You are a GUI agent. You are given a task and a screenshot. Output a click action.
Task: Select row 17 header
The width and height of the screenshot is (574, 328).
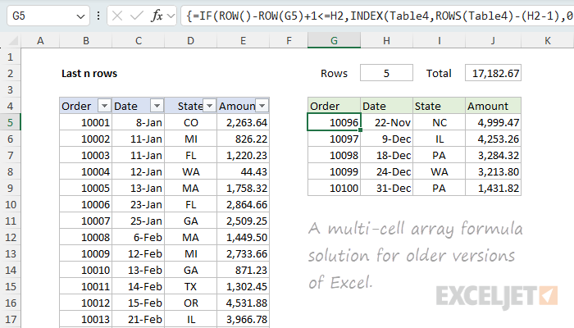pos(10,319)
